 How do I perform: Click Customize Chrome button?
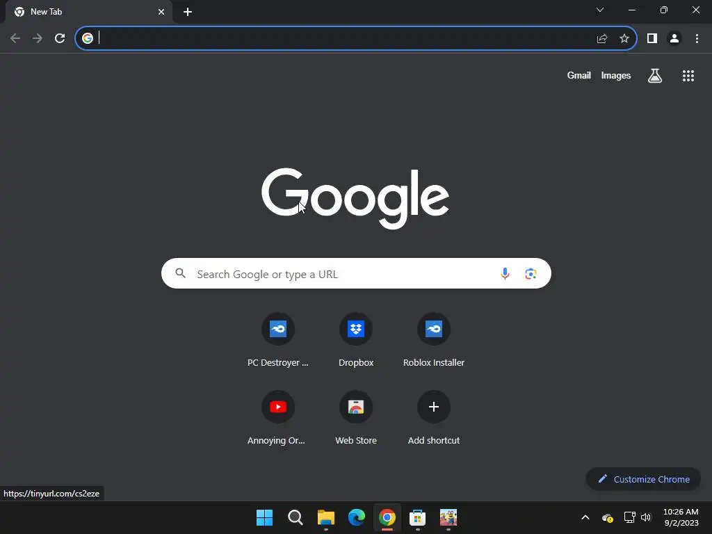point(643,479)
